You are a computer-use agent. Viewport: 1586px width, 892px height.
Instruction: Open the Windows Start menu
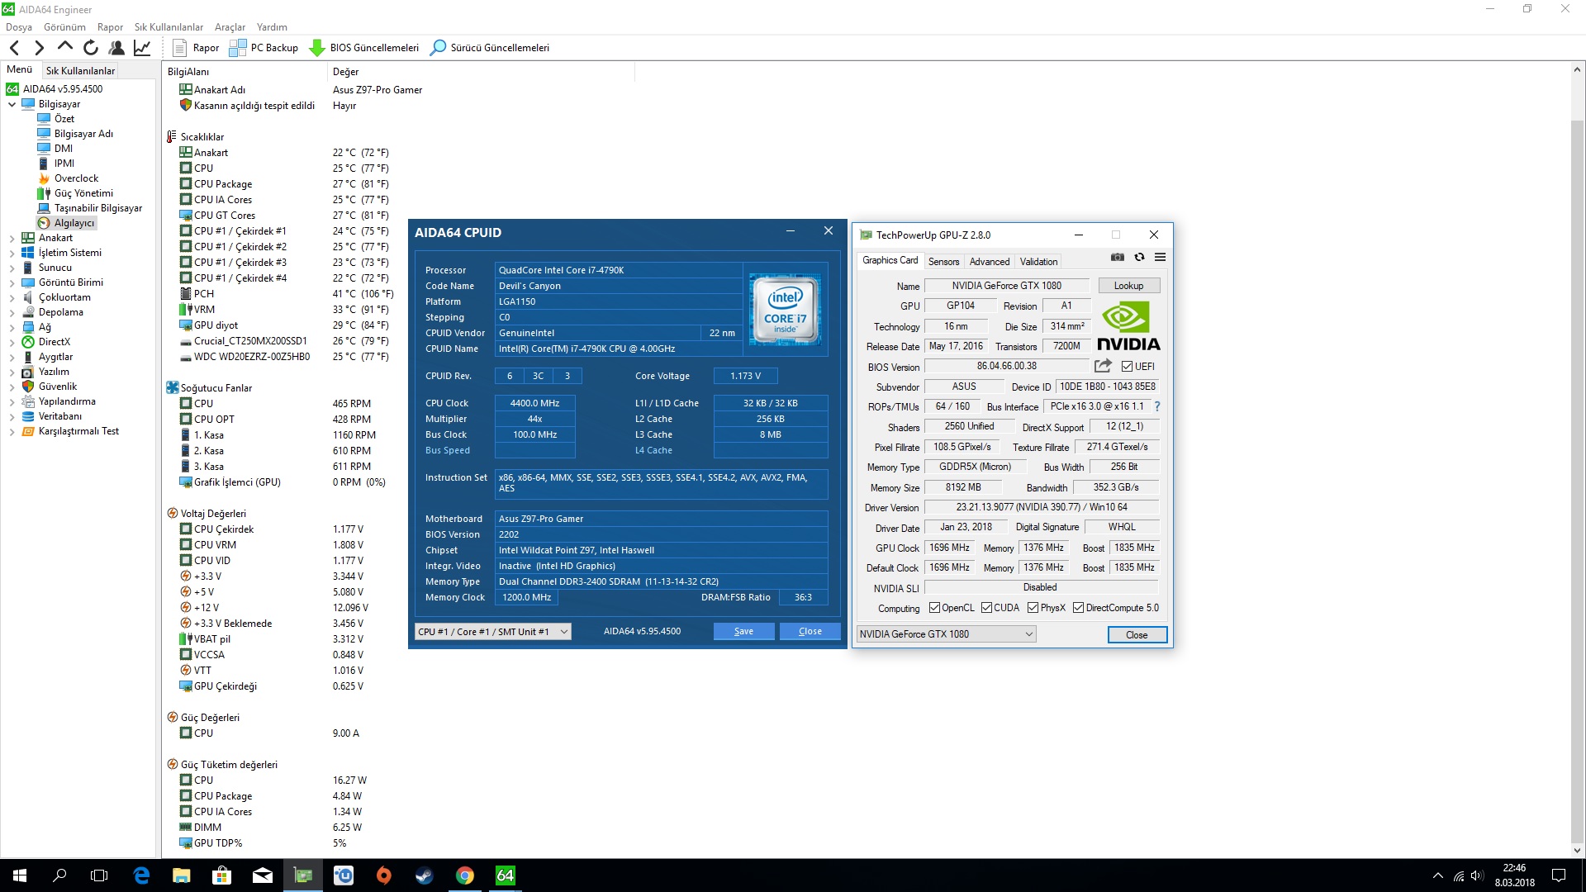click(20, 875)
